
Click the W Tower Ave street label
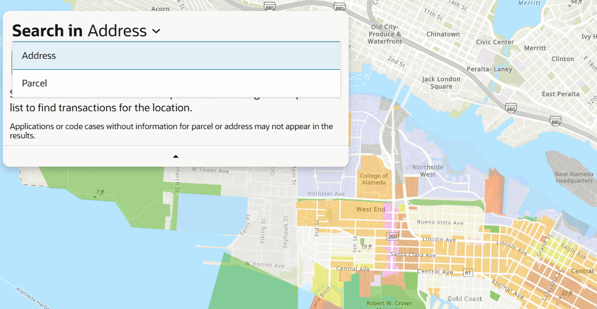pyautogui.click(x=210, y=170)
